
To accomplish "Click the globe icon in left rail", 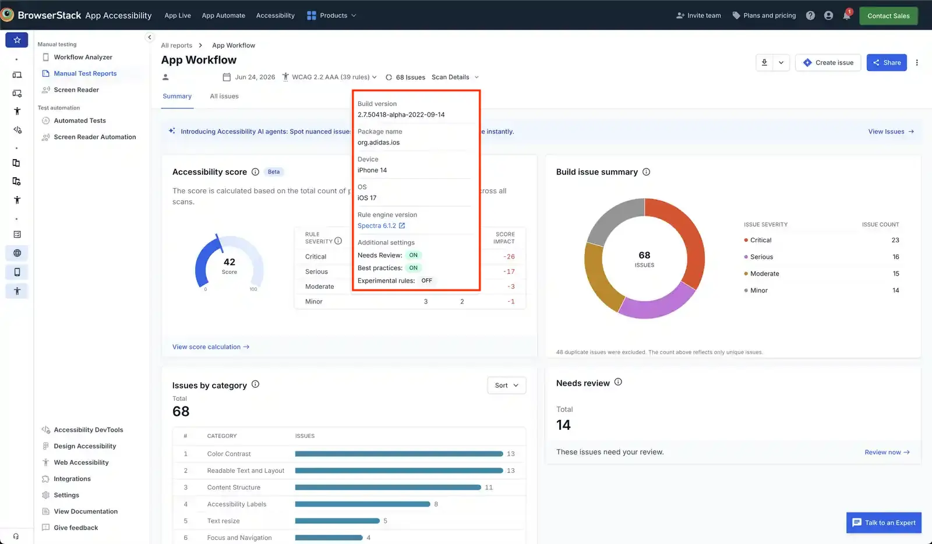I will pos(17,253).
